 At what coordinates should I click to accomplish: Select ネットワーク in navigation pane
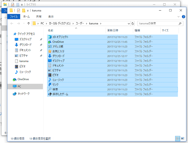[x=23, y=94]
